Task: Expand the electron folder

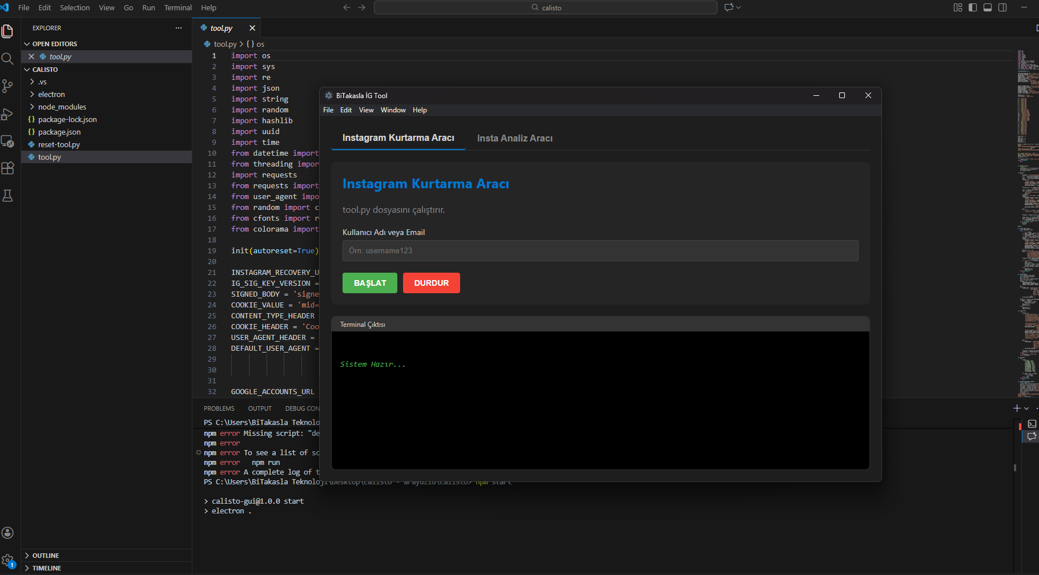Action: pos(51,95)
